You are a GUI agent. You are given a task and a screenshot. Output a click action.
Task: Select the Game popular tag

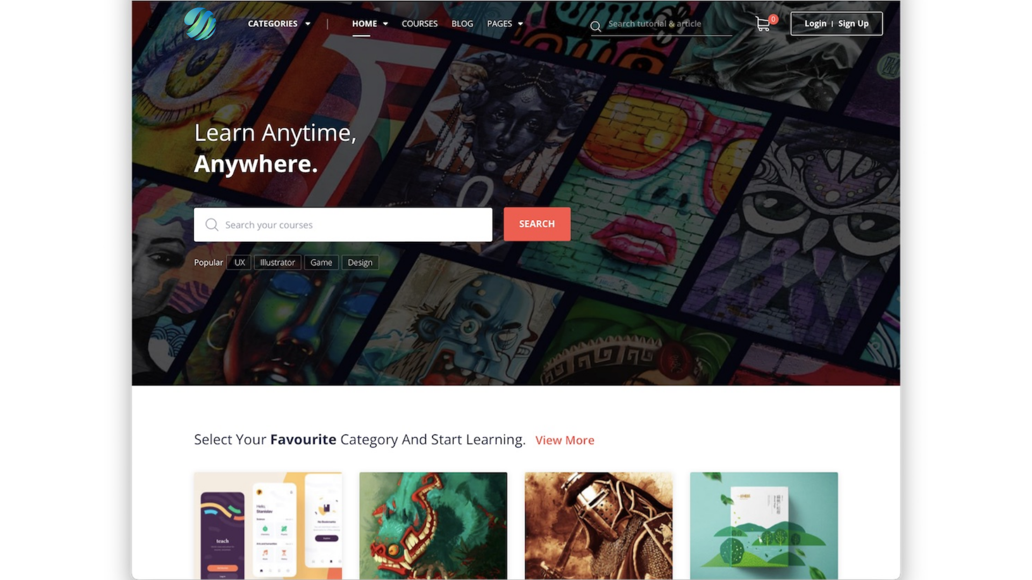point(321,262)
